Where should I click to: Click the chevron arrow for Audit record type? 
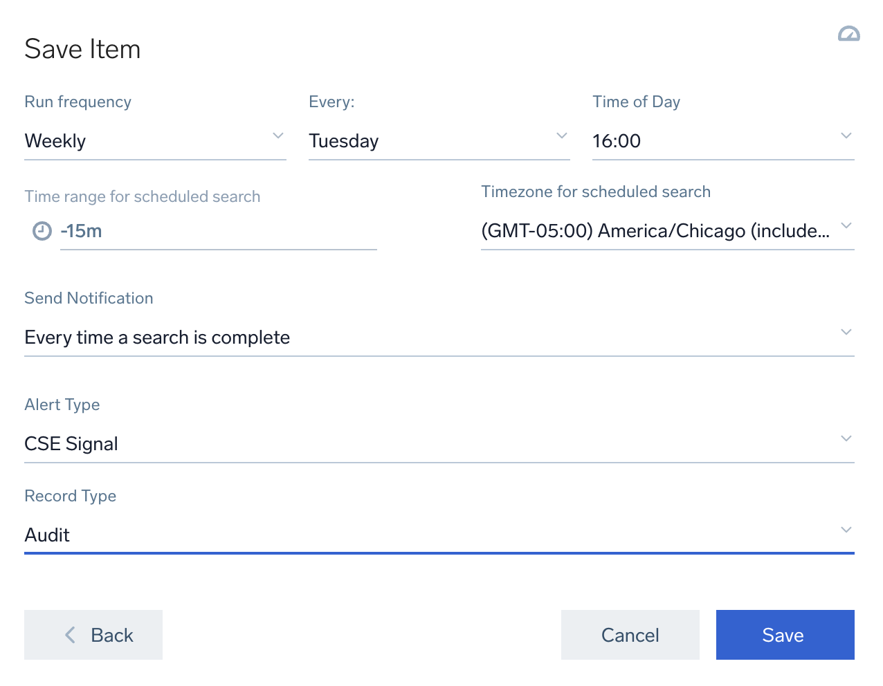pos(846,530)
